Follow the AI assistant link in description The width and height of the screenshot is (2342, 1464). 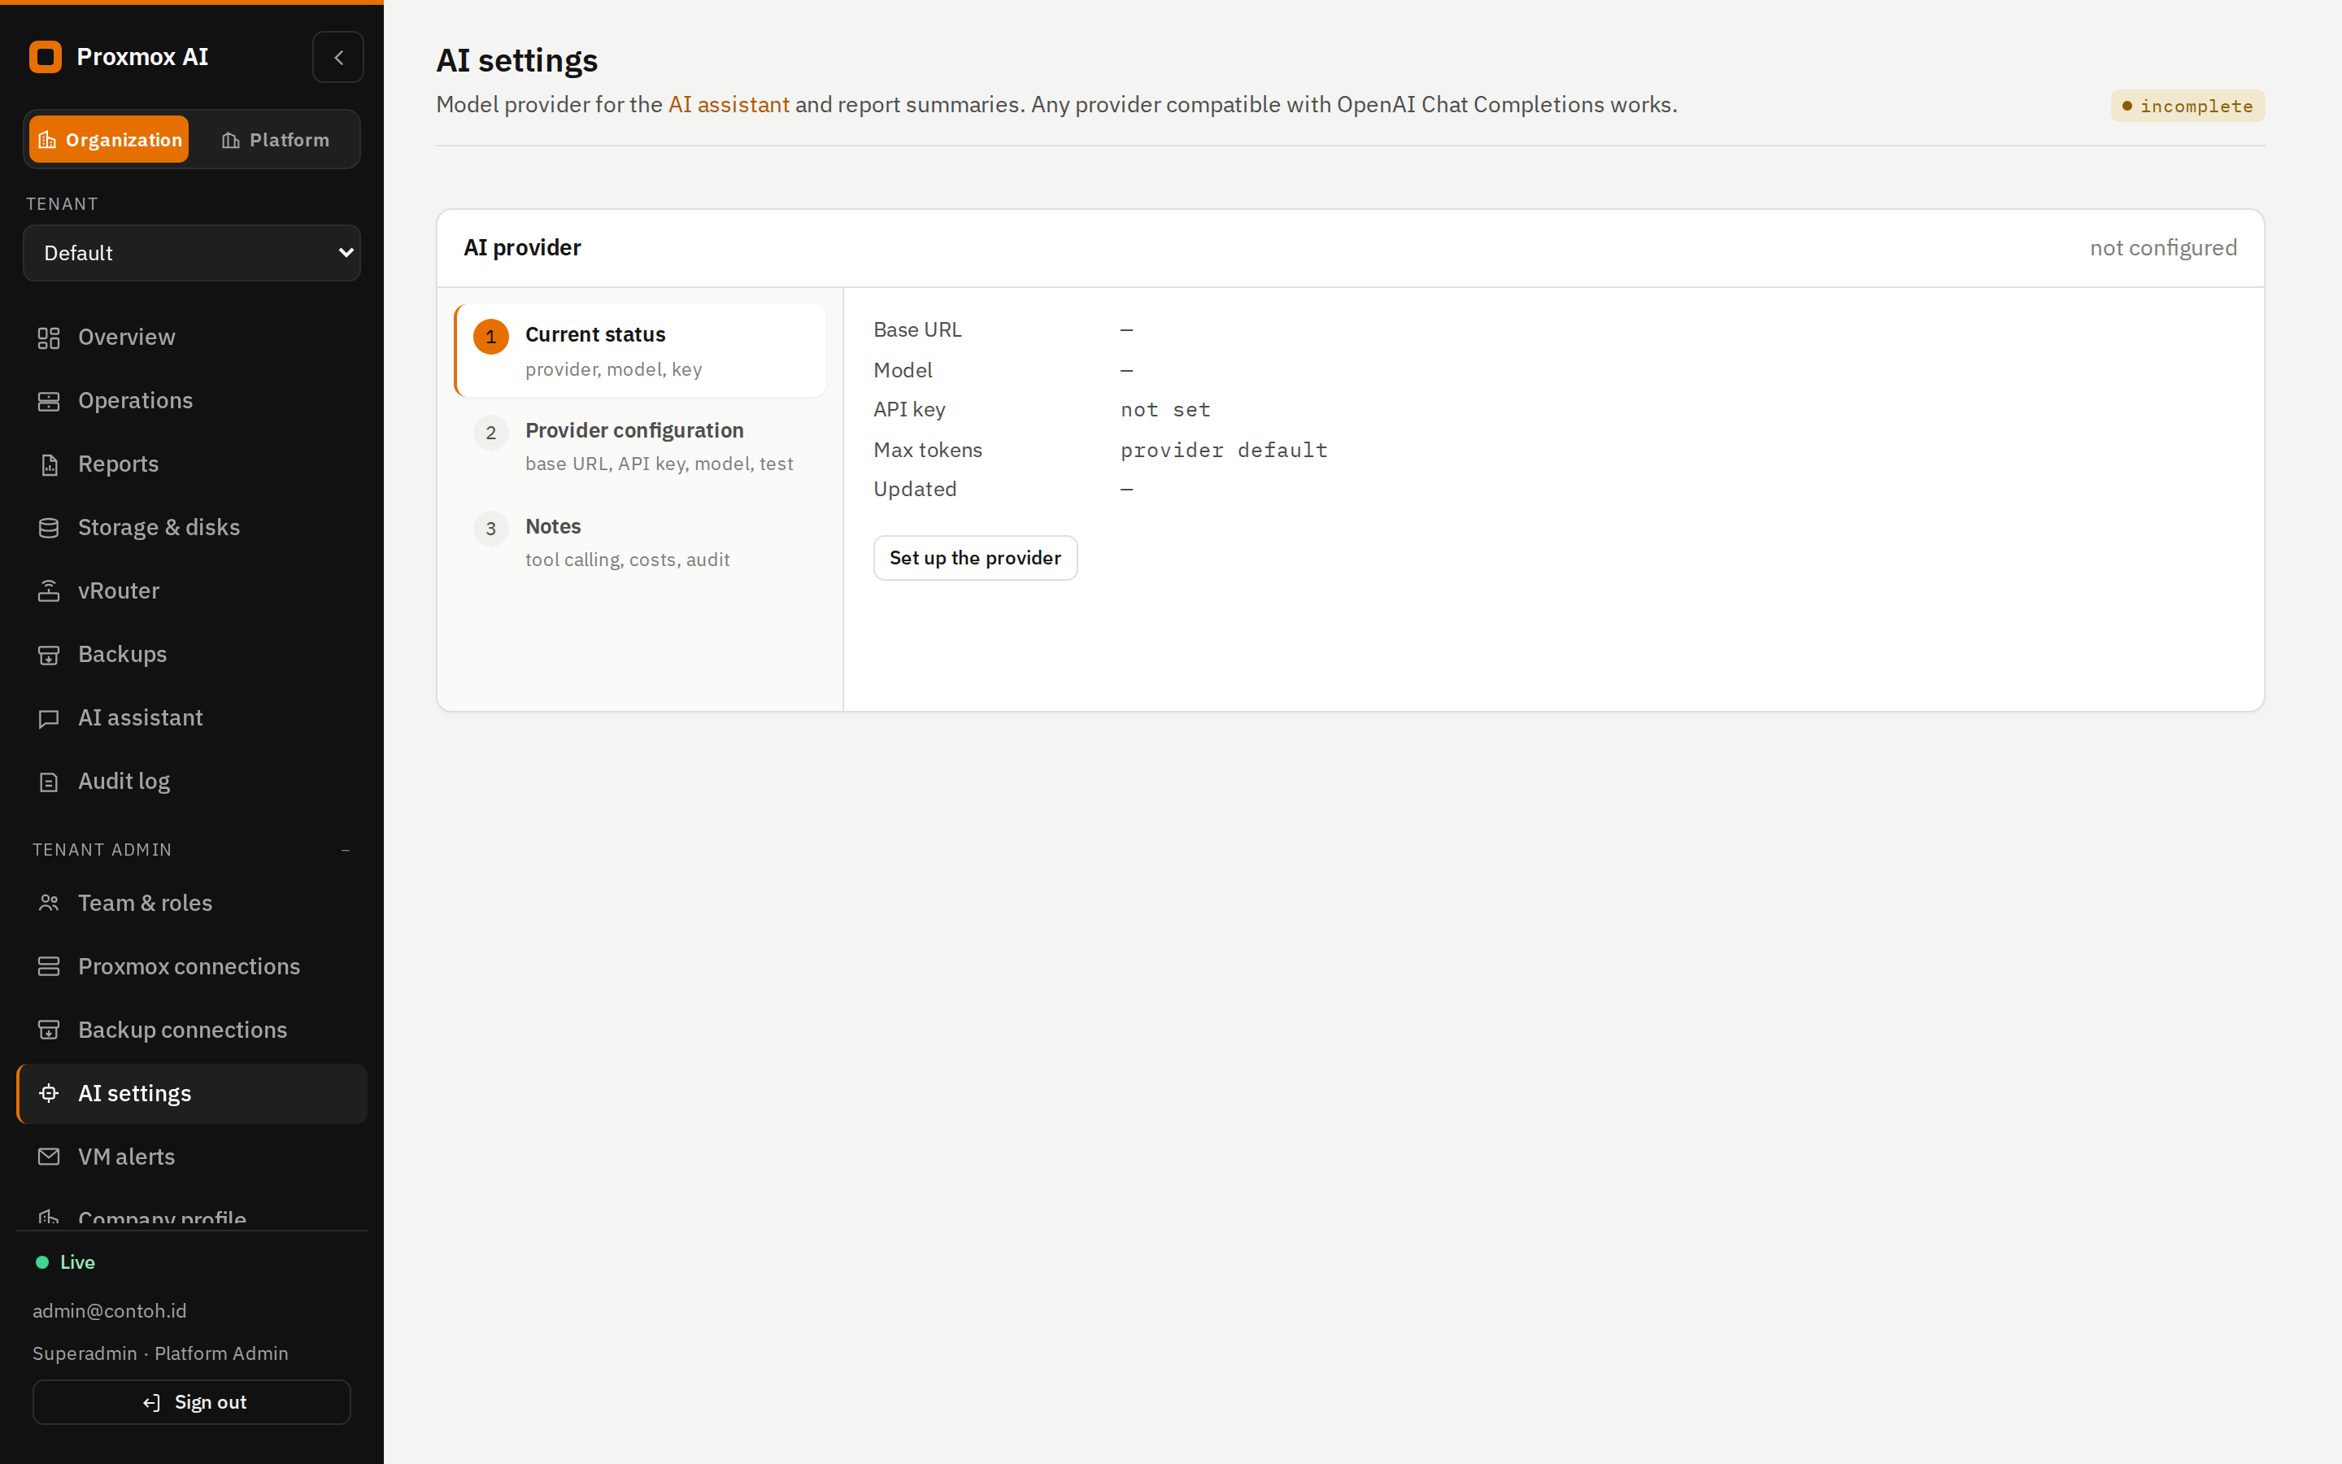pyautogui.click(x=729, y=105)
